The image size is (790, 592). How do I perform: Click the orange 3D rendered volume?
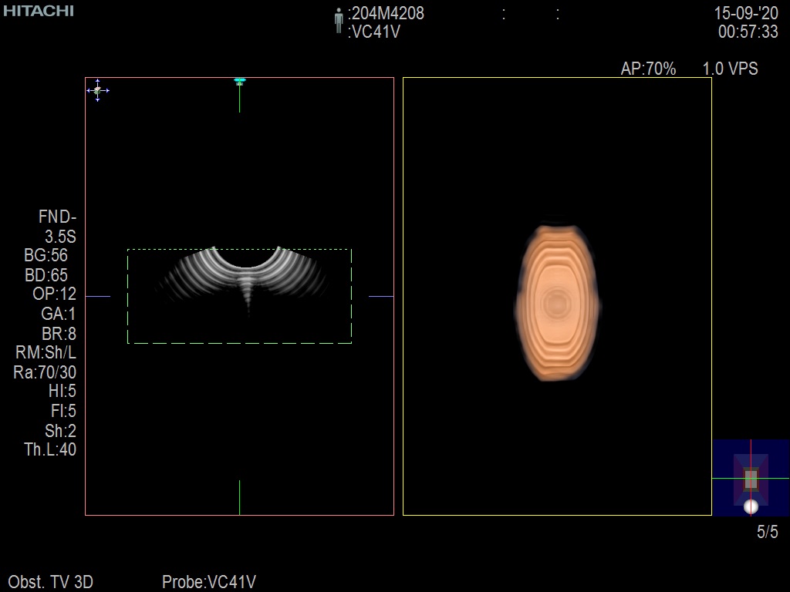coord(557,303)
